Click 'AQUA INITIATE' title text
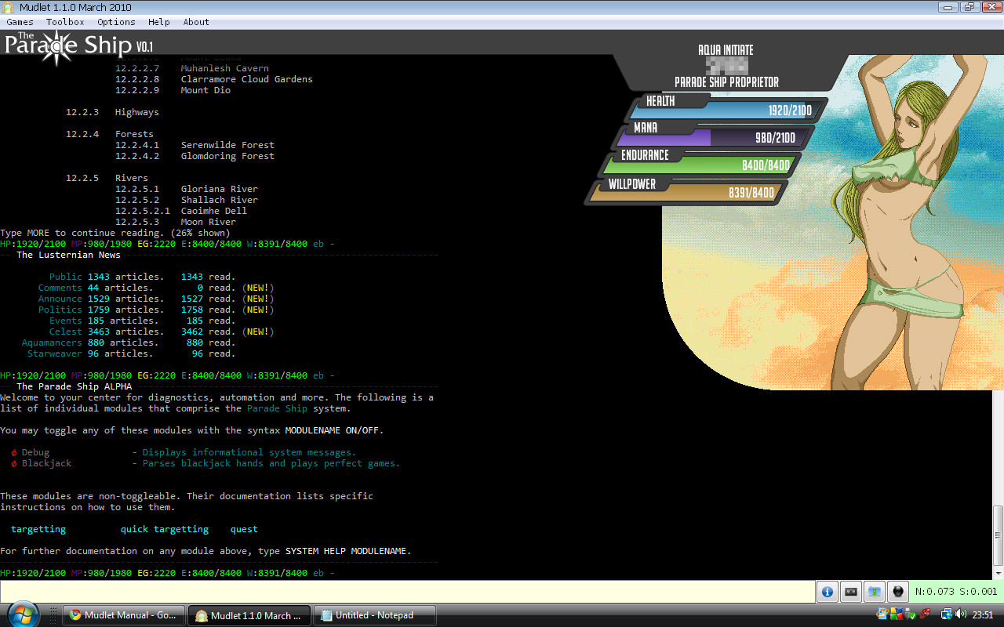The width and height of the screenshot is (1004, 627). tap(726, 50)
